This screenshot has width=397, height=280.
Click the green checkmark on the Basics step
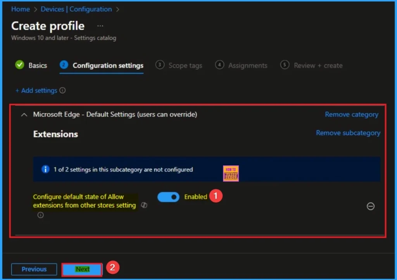coord(19,65)
